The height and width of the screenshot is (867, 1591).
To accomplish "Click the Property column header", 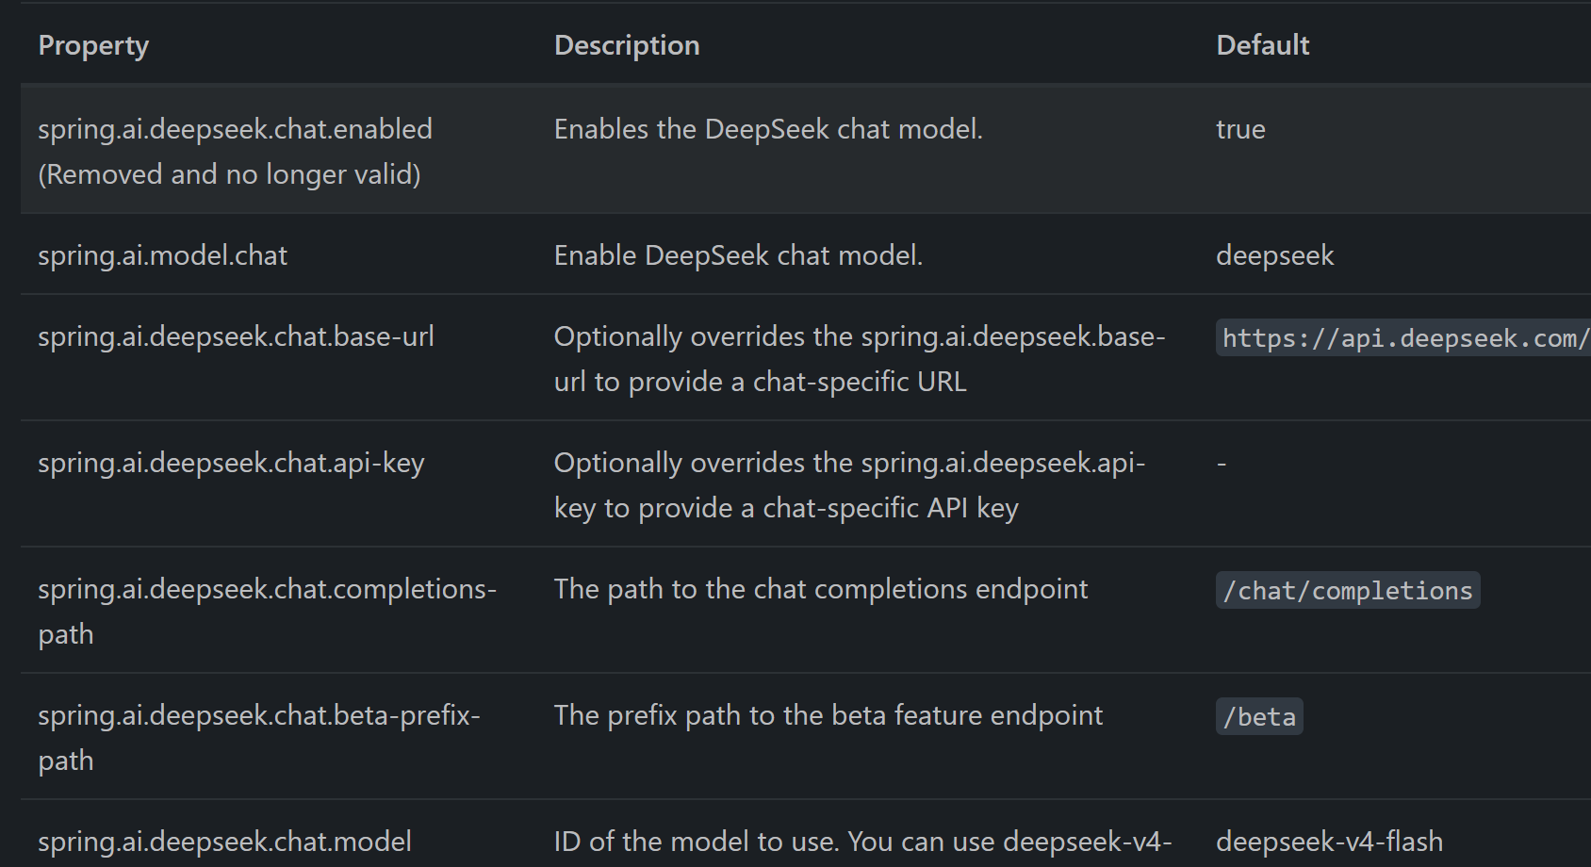I will click(93, 45).
